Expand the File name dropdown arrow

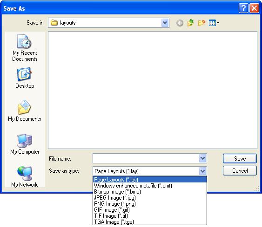(203, 158)
